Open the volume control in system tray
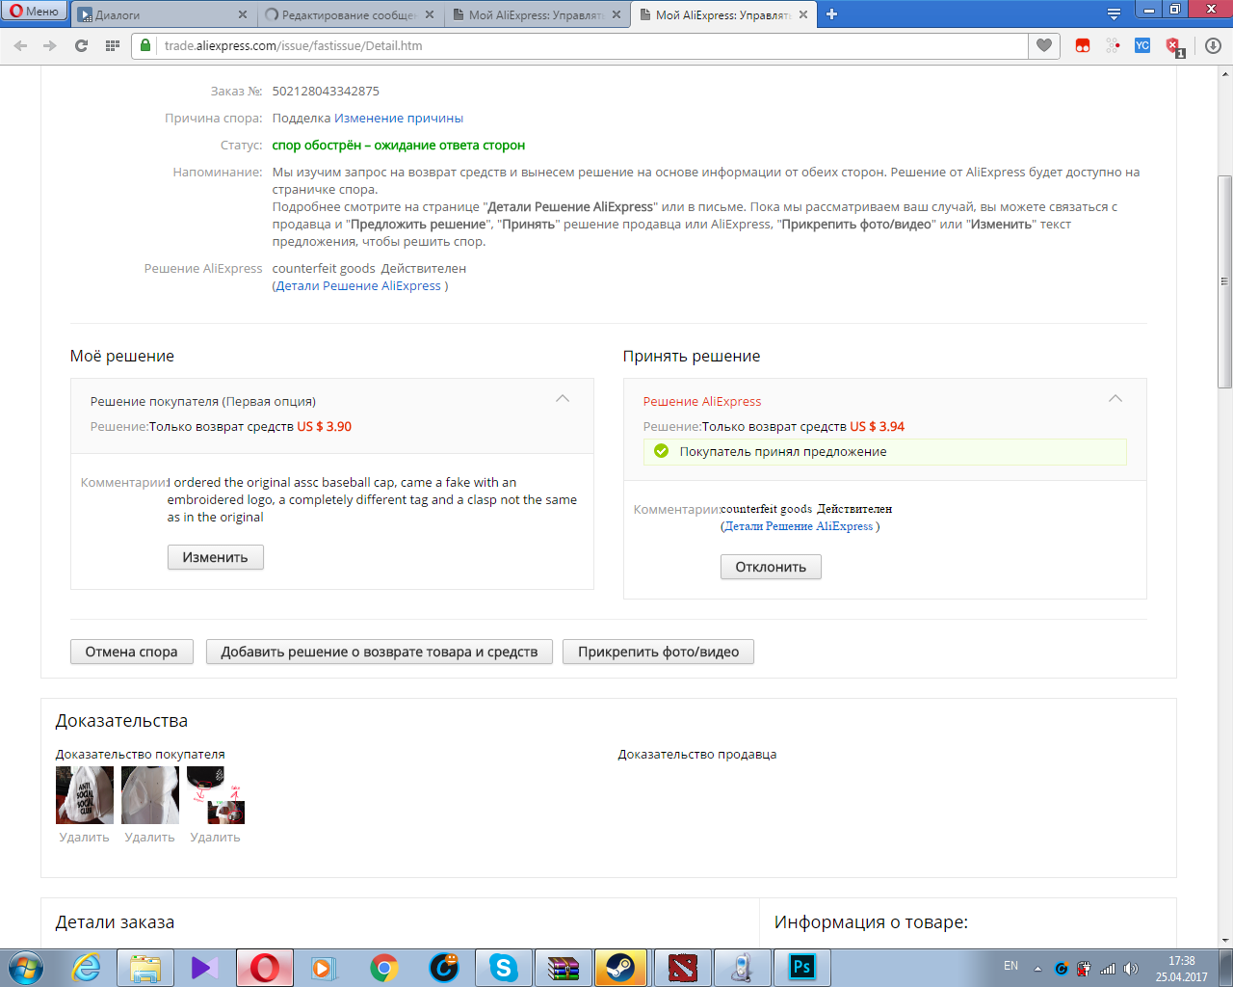Screen dimensions: 1233x987 click(1131, 969)
